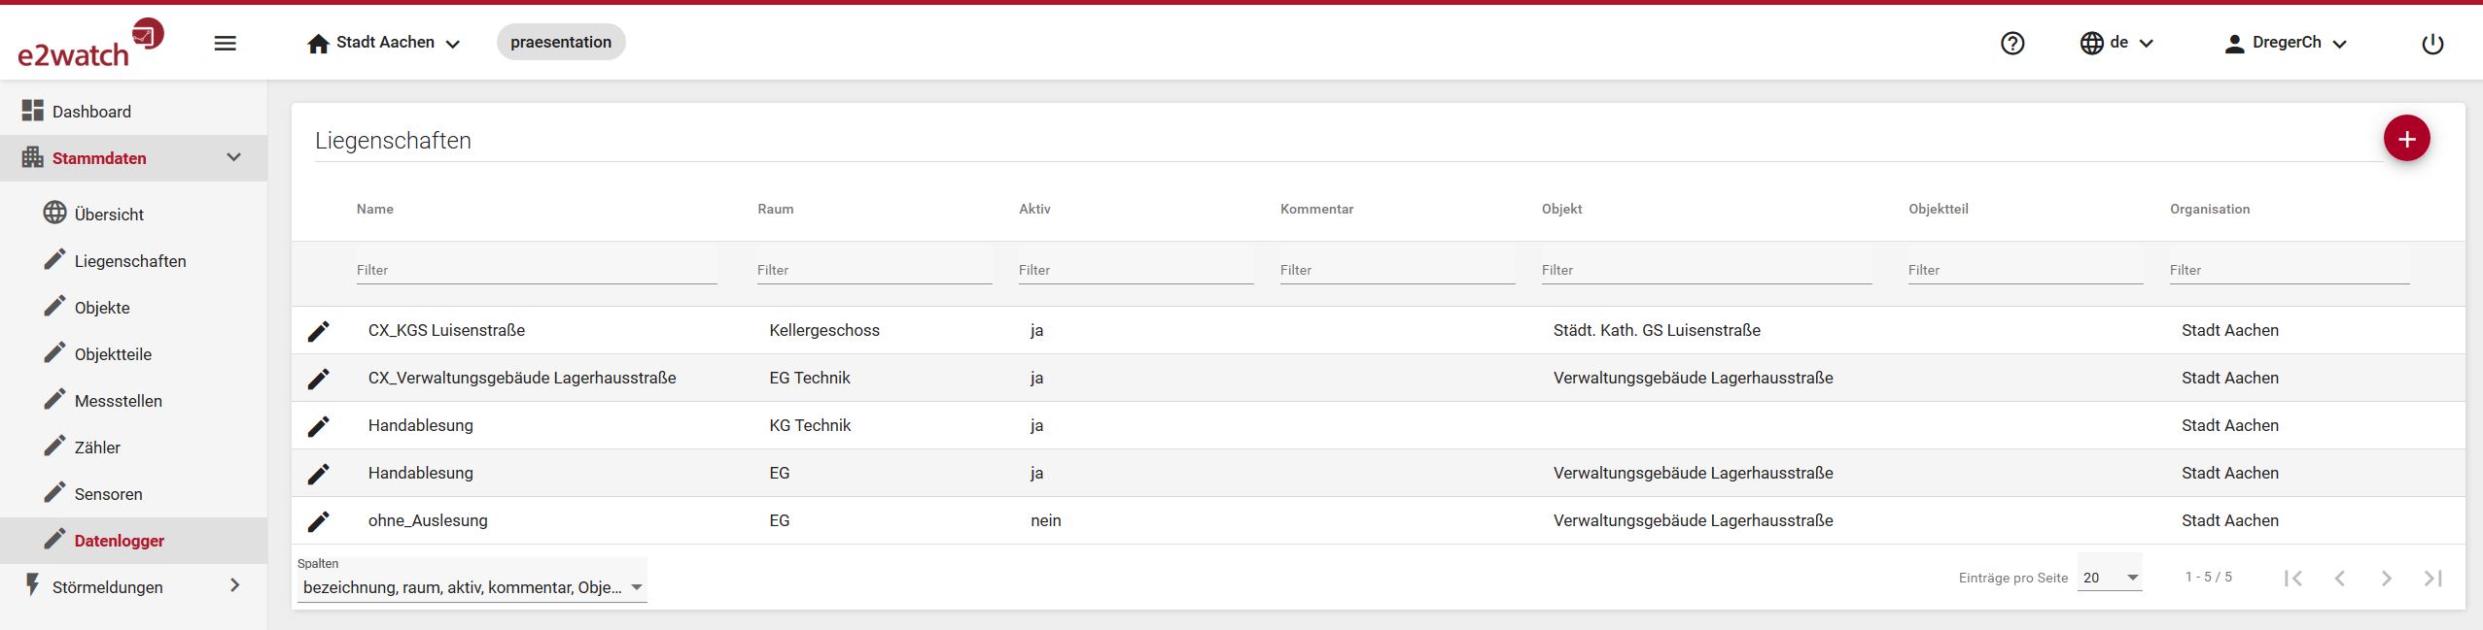The width and height of the screenshot is (2483, 630).
Task: Open the de language dropdown
Action: [2117, 43]
